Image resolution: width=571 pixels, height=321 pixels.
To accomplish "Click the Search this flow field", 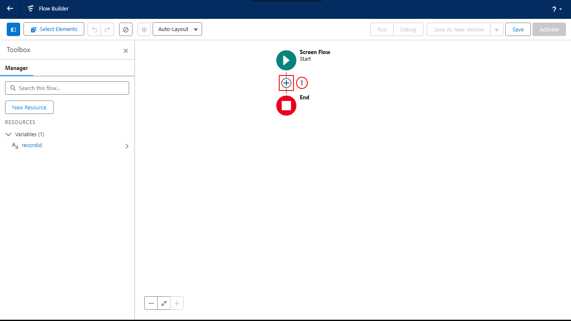I will 67,88.
